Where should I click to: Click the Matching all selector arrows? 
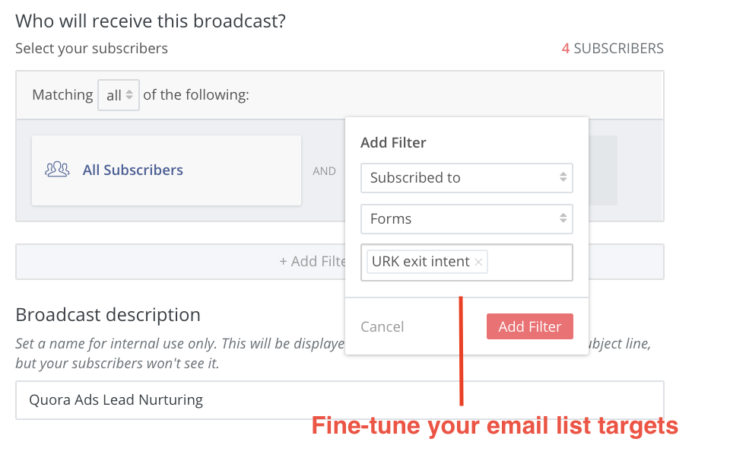[x=129, y=95]
